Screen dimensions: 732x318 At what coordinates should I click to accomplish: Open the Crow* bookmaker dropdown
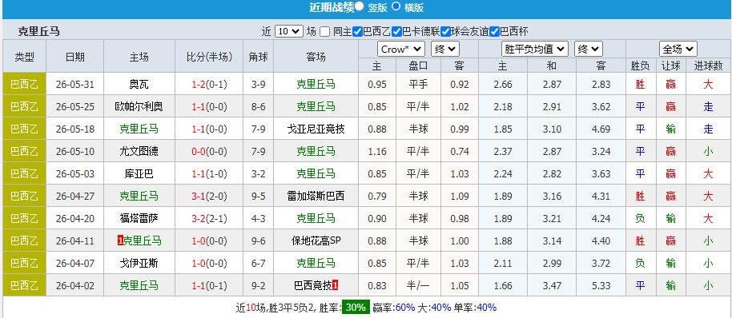tap(401, 49)
